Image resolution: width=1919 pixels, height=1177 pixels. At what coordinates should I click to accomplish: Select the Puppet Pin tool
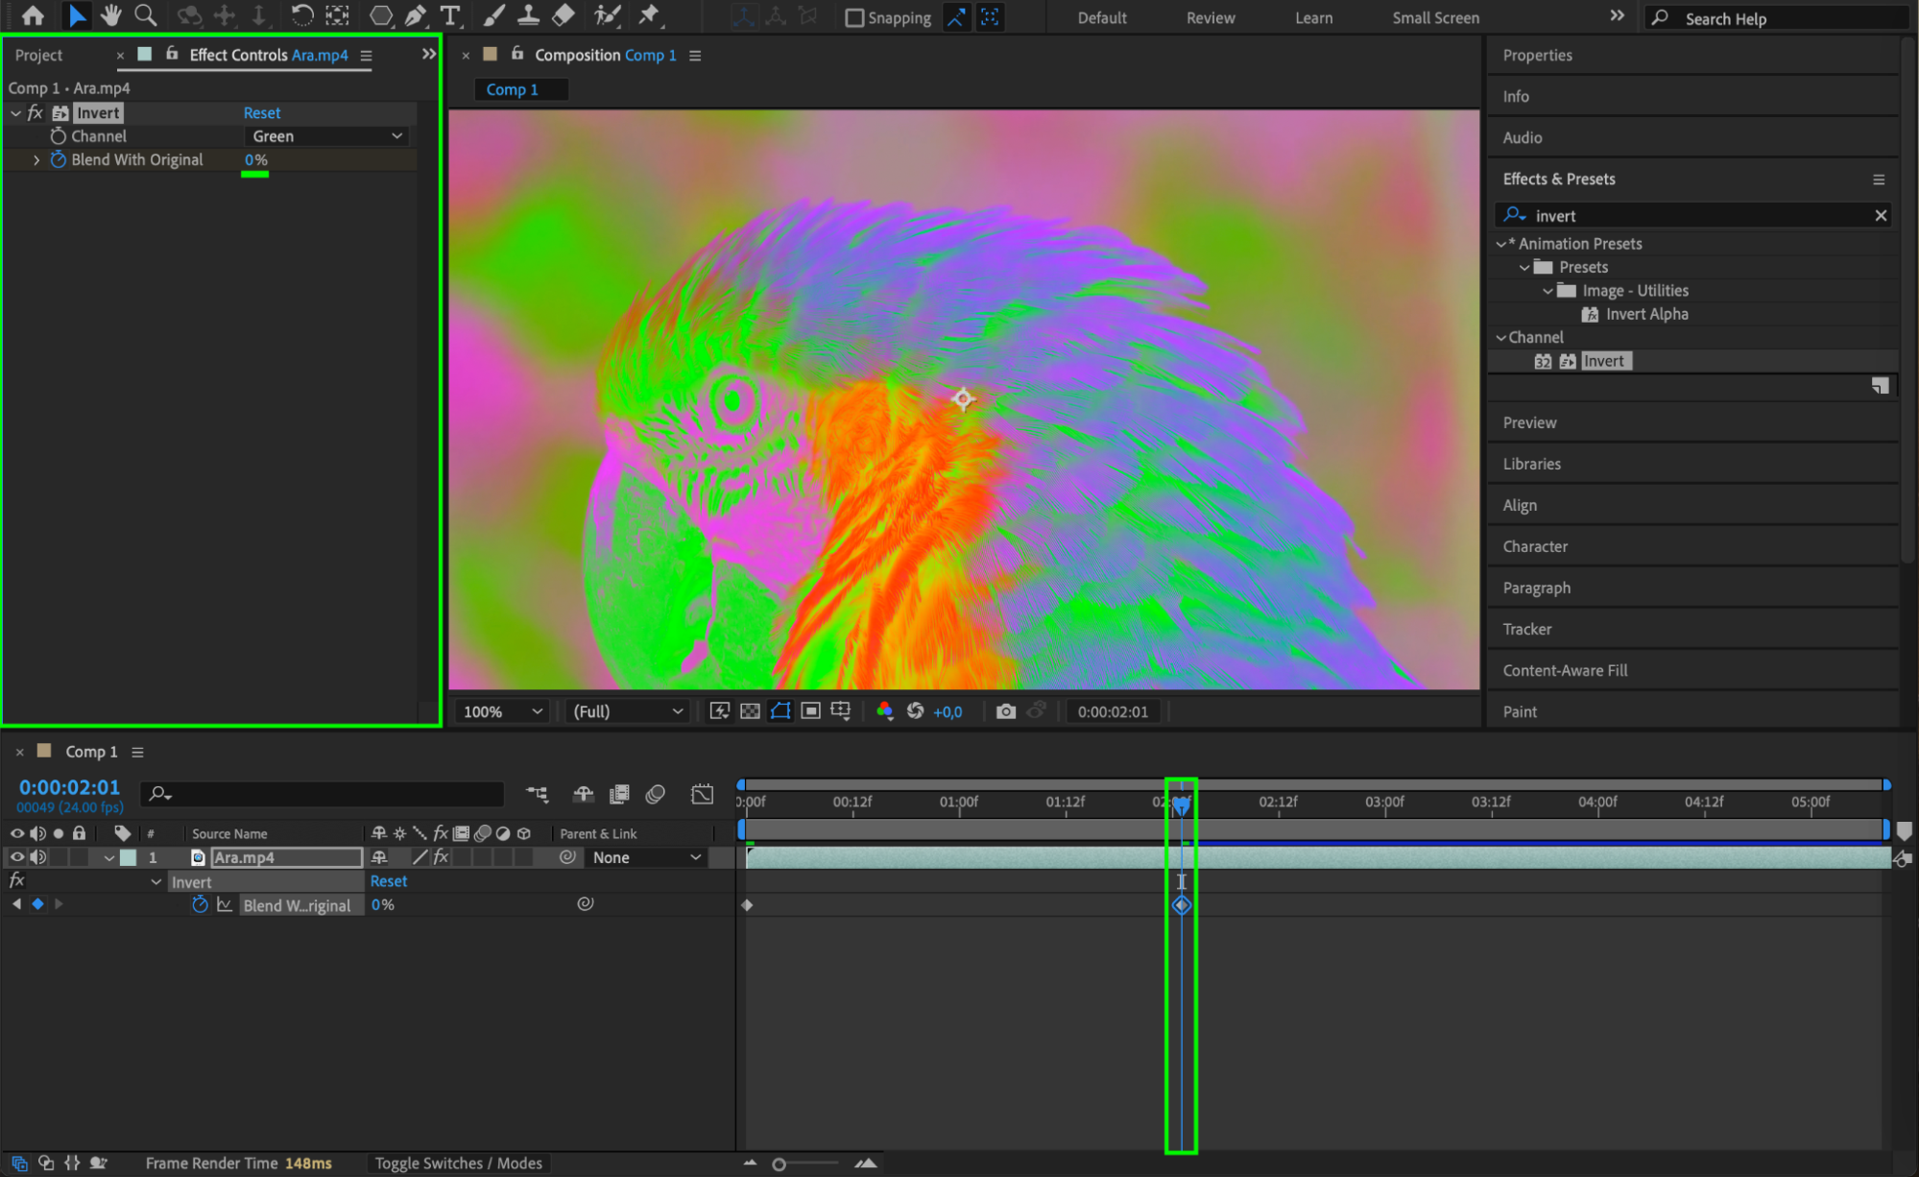(x=650, y=15)
